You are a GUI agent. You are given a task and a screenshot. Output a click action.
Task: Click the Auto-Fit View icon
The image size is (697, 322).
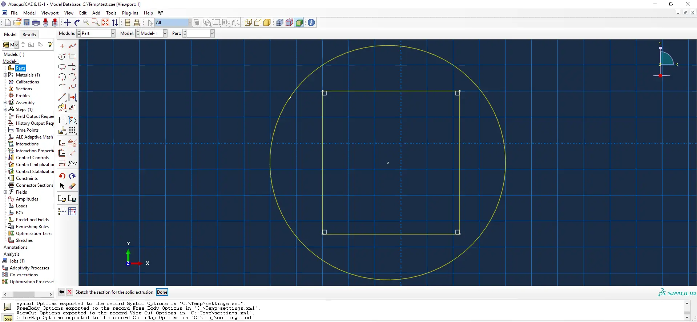(105, 22)
